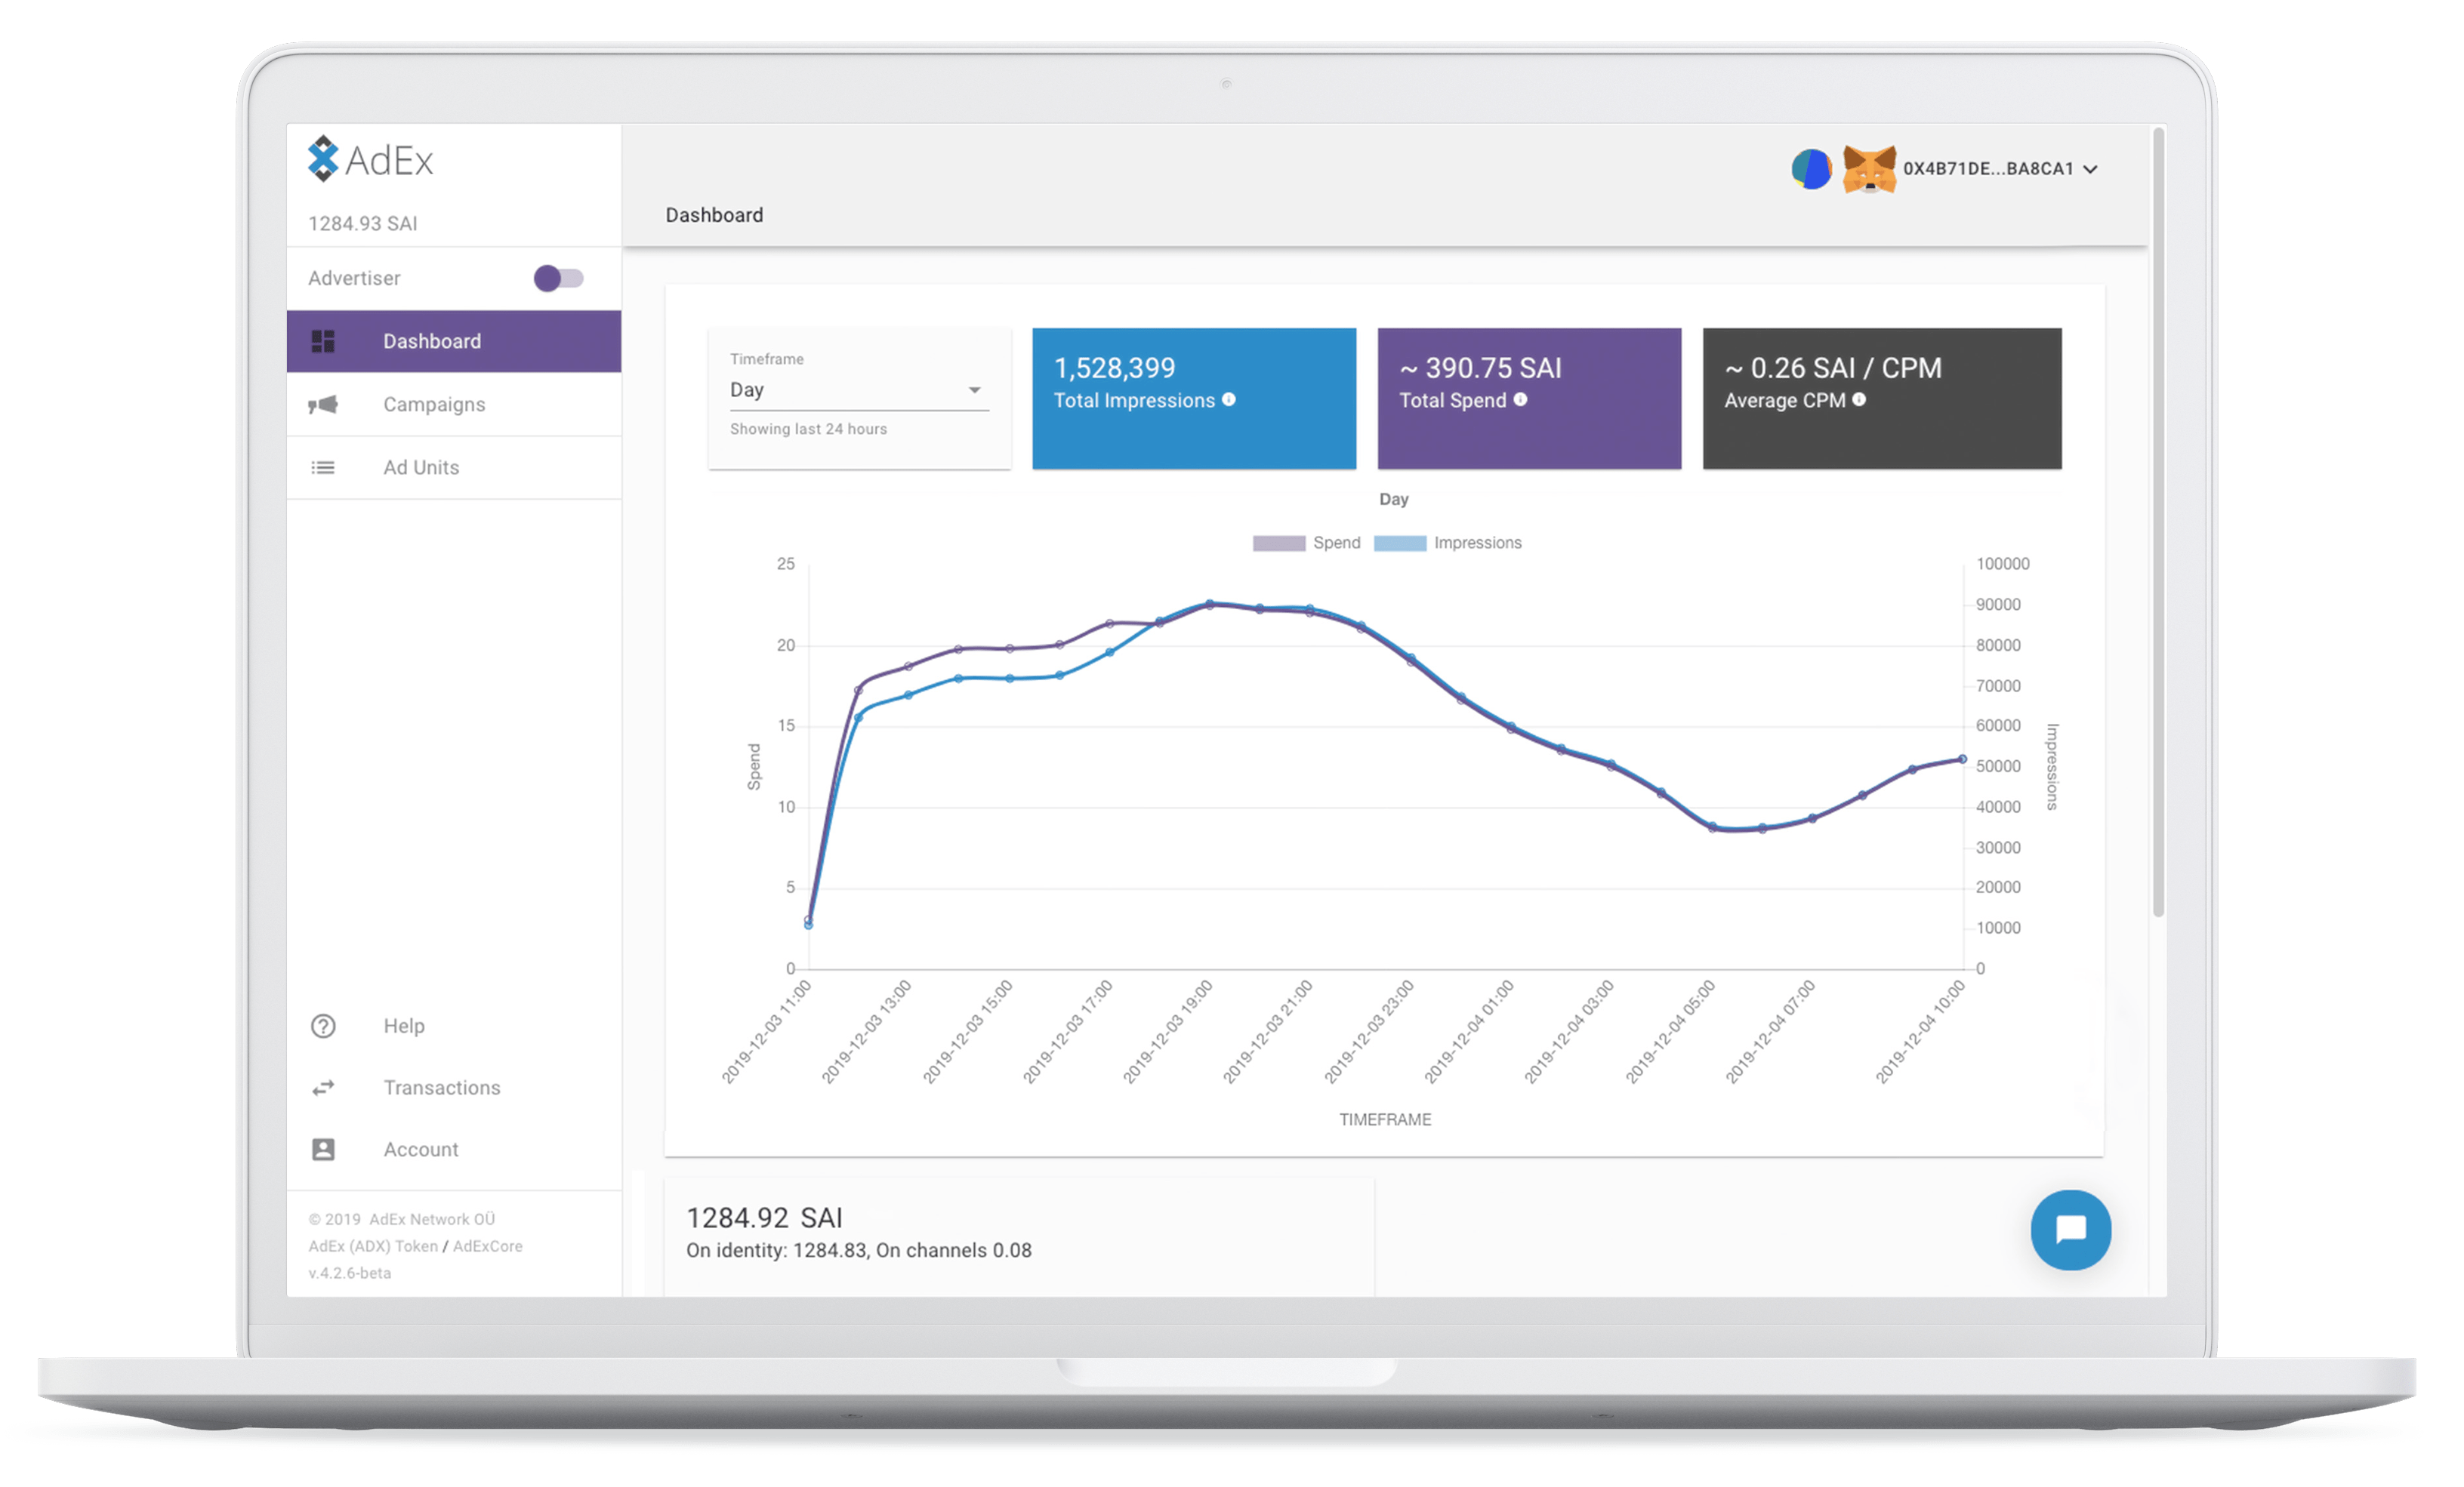Screen dimensions: 2464x1487
Task: Toggle the Advertiser mode switch
Action: click(560, 278)
